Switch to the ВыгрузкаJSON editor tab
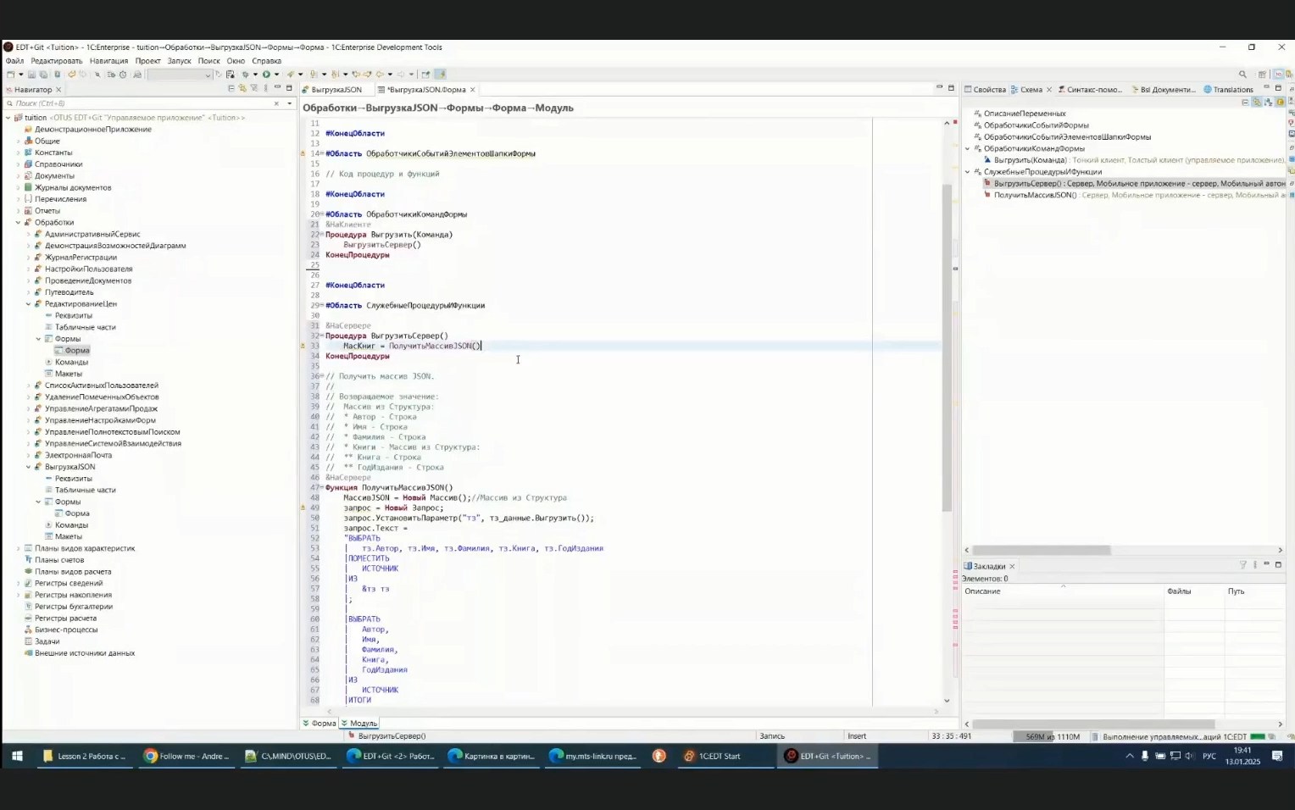 [336, 90]
